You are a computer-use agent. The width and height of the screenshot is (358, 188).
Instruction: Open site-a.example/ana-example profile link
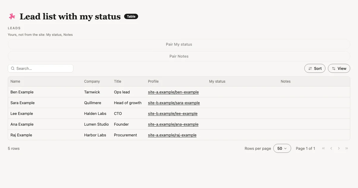tap(173, 124)
